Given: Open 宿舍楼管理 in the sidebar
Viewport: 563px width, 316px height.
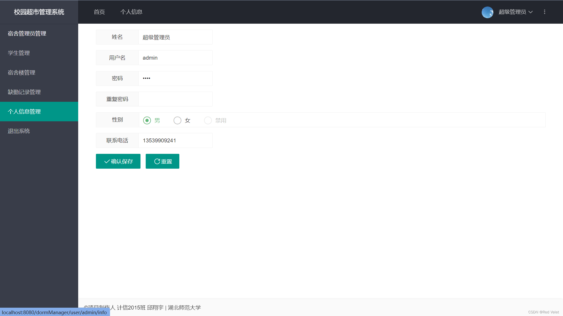Looking at the screenshot, I should point(39,73).
